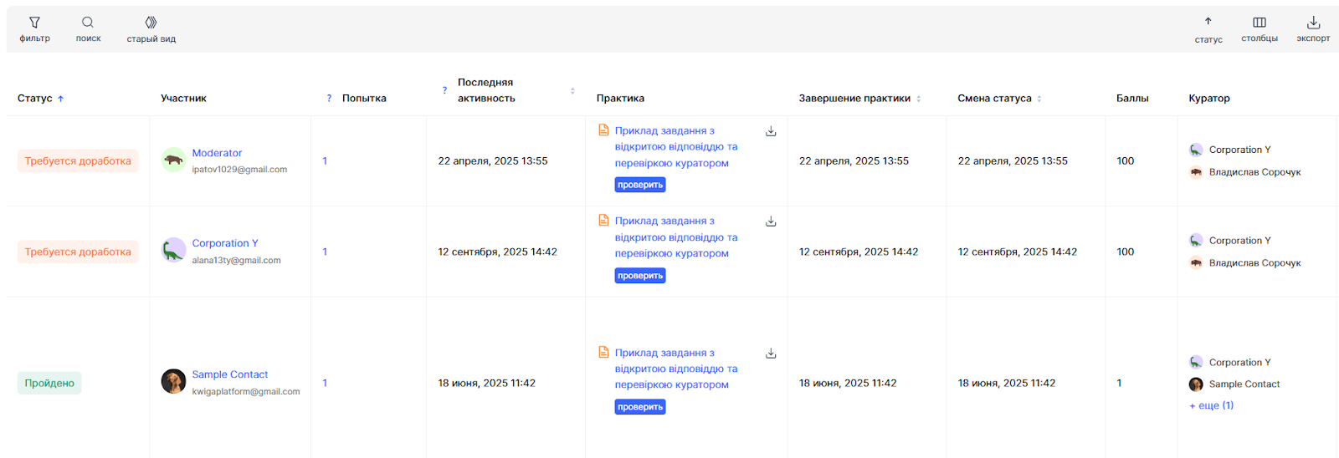The image size is (1339, 458).
Task: Download the practice file in Moderator row
Action: point(771,131)
